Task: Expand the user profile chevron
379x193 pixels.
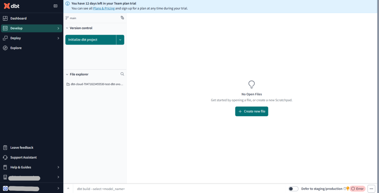Action: pyautogui.click(x=58, y=188)
